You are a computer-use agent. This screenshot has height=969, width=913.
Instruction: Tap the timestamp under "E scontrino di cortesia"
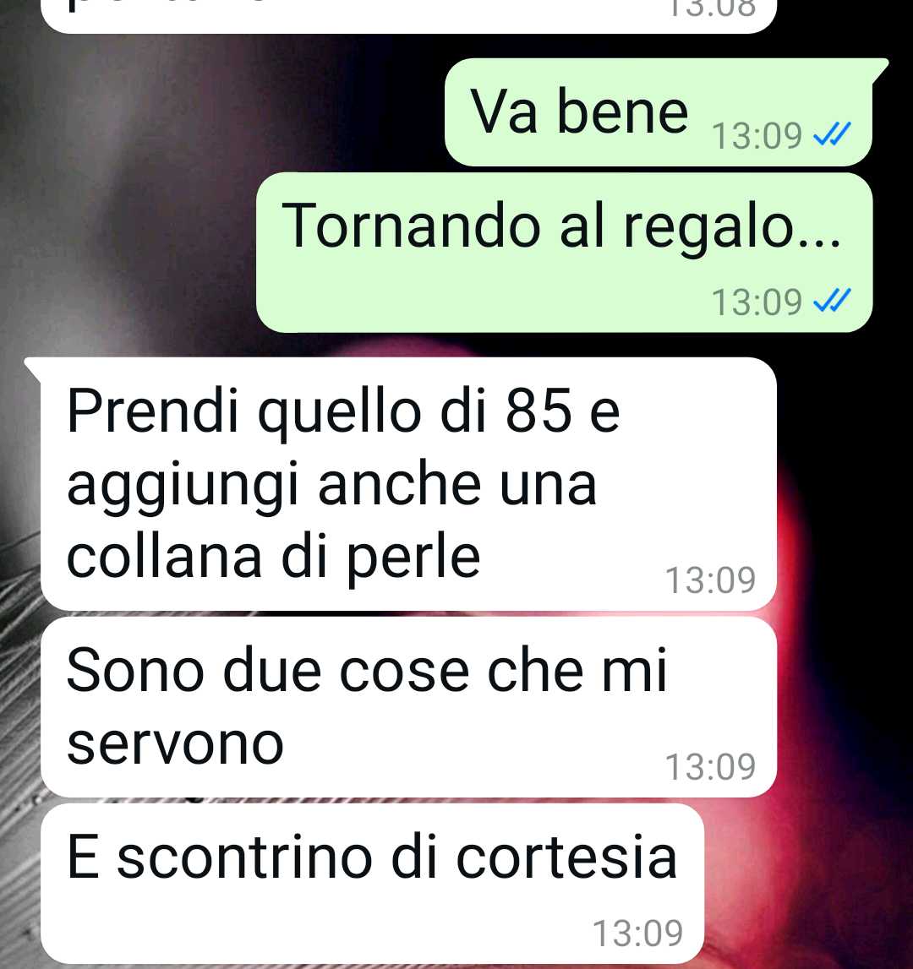pyautogui.click(x=637, y=934)
